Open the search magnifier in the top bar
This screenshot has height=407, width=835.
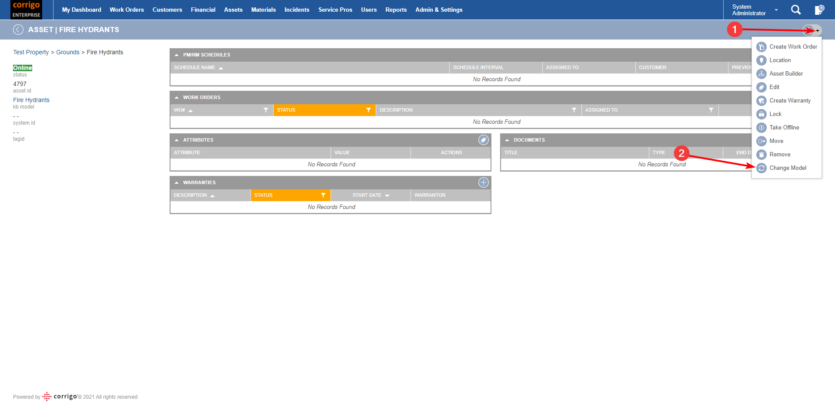pos(796,10)
